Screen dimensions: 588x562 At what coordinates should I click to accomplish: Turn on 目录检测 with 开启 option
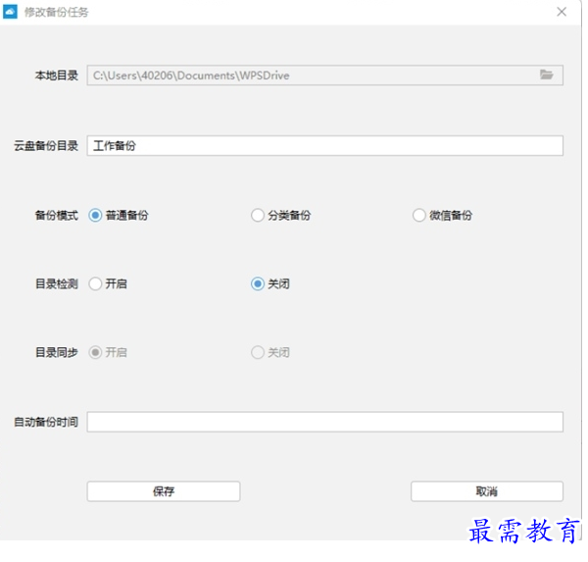(x=108, y=283)
